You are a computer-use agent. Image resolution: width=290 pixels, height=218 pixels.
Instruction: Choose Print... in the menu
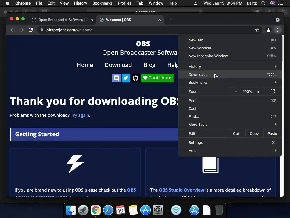[230, 100]
